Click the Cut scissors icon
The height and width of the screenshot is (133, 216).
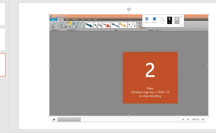click(x=57, y=23)
